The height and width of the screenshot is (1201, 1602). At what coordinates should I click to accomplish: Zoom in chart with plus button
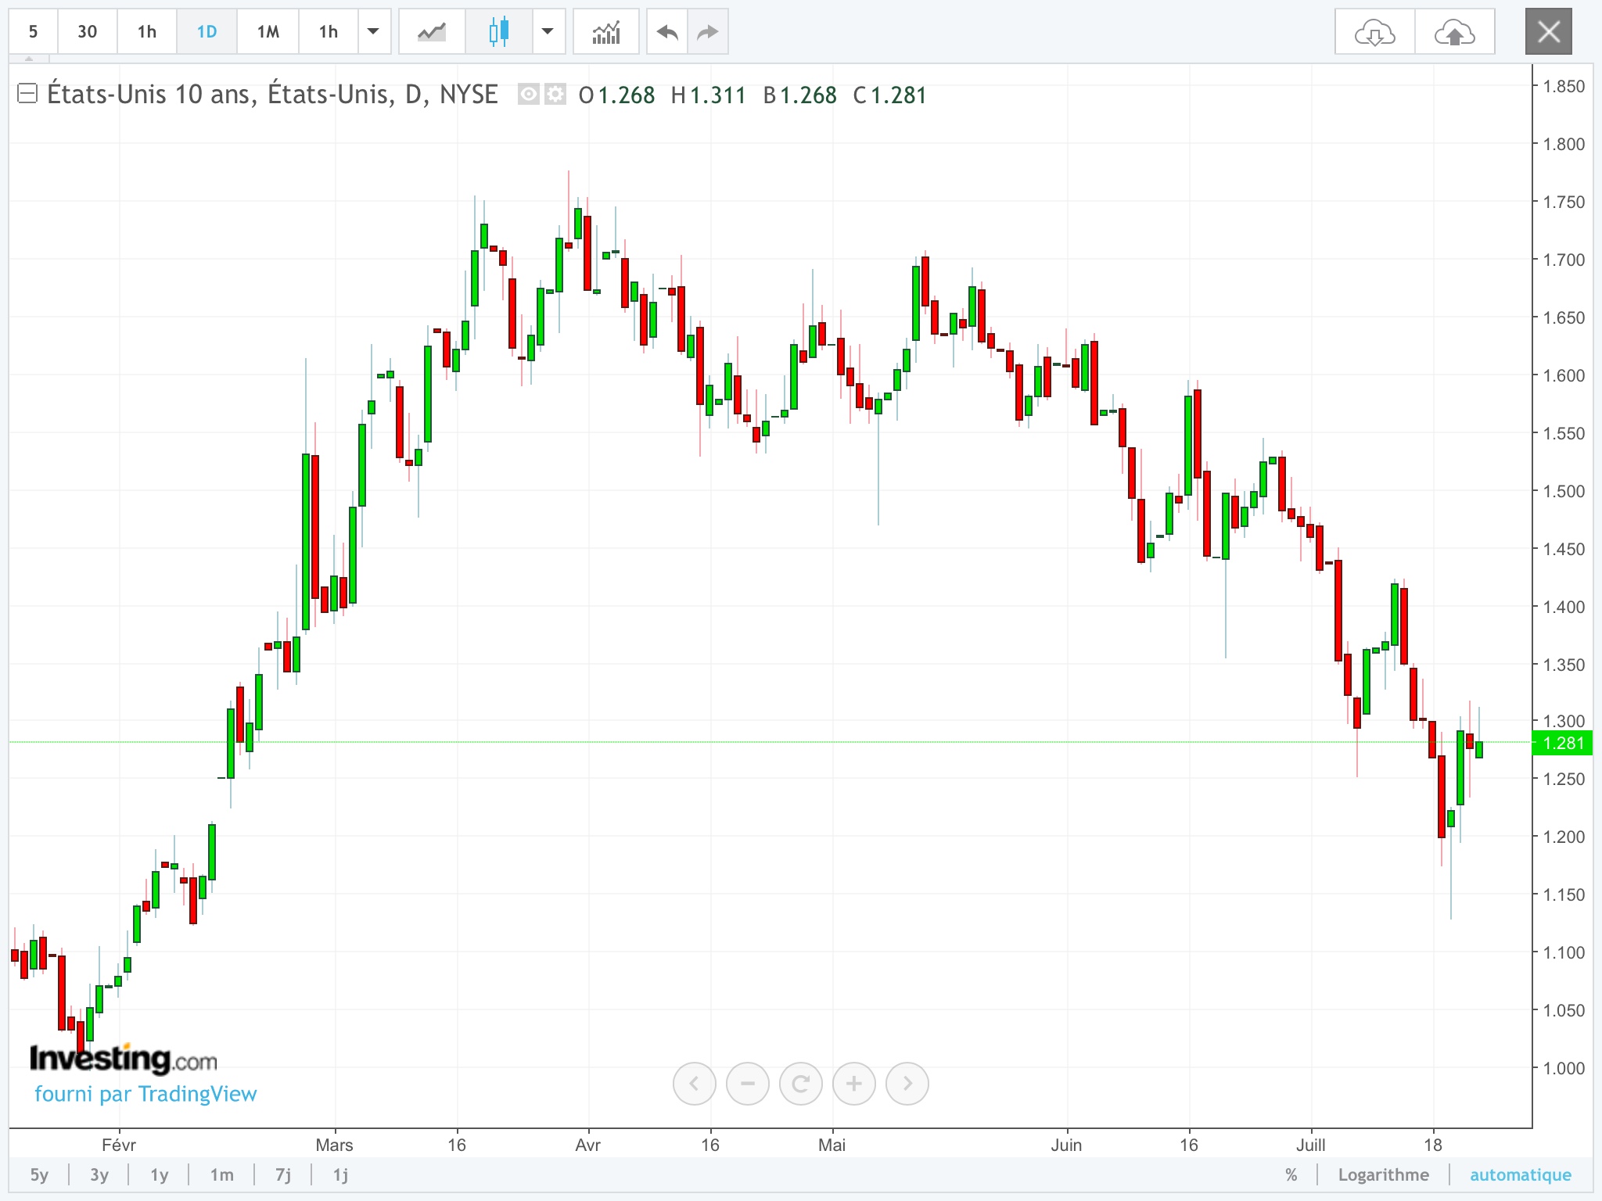point(853,1084)
